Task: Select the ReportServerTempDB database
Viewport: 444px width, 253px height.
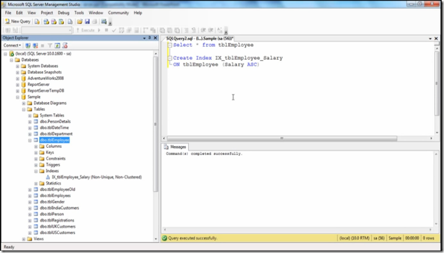Action: tap(46, 90)
